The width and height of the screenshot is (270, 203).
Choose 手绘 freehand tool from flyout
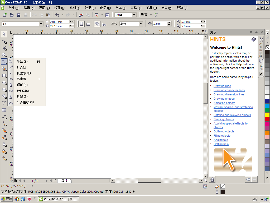pyautogui.click(x=27, y=62)
